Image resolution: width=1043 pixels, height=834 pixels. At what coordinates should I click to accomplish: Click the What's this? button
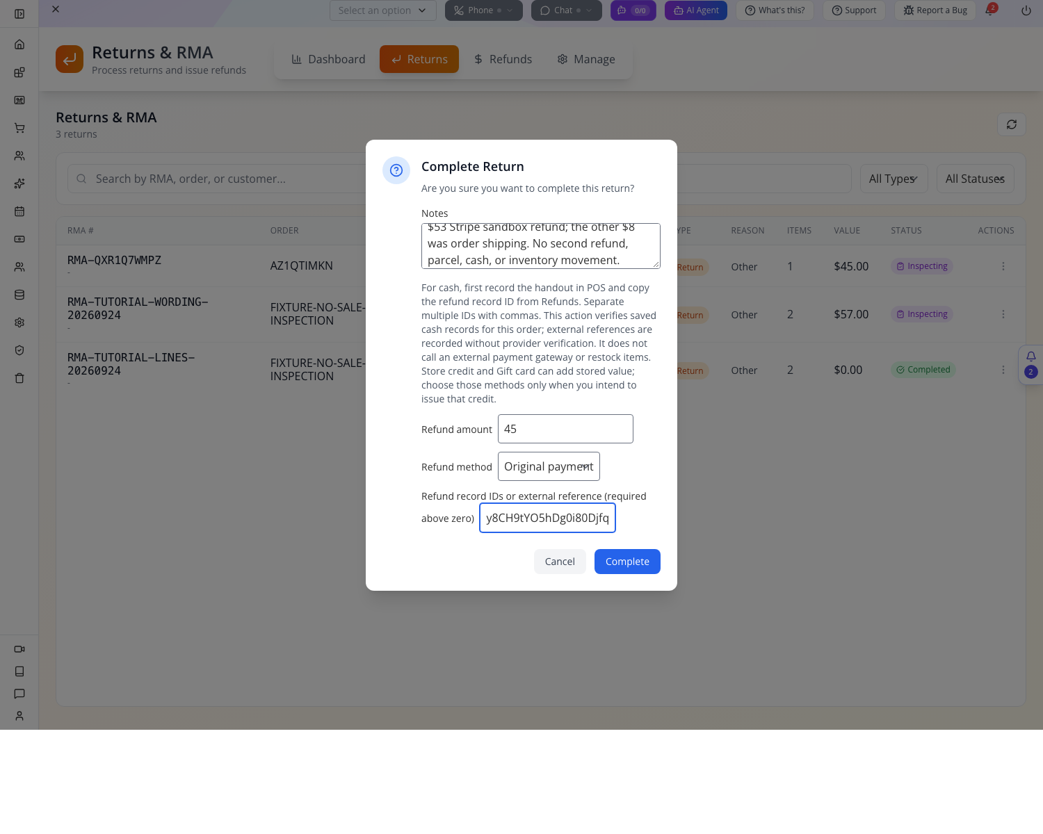775,10
